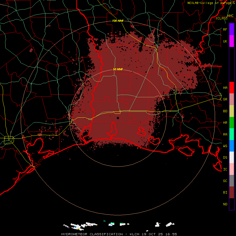The height and width of the screenshot is (236, 236).
Task: Select the GR label in the legend
Action: (225, 99)
